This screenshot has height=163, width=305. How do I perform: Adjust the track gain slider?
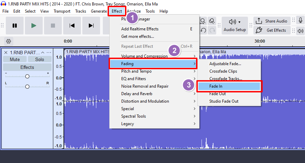tap(27, 76)
